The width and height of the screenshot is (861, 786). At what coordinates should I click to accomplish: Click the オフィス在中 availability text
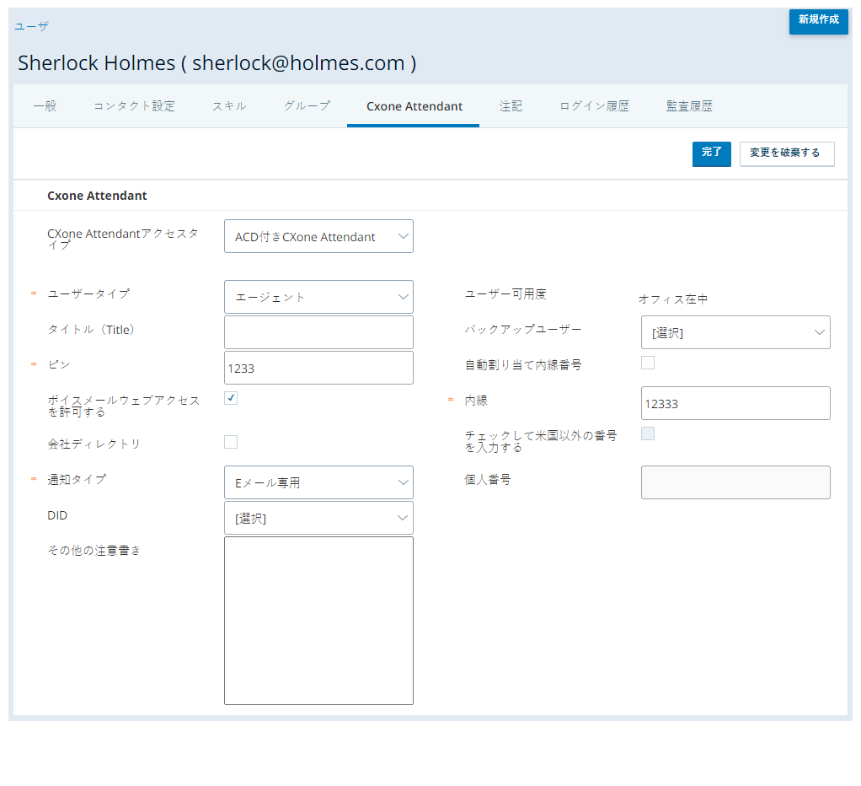tap(672, 299)
